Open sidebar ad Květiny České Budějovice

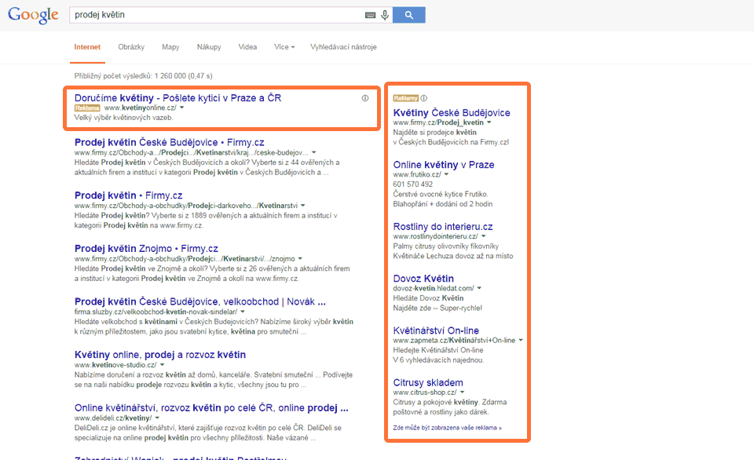pos(452,113)
